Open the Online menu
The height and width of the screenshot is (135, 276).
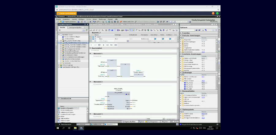[89, 19]
